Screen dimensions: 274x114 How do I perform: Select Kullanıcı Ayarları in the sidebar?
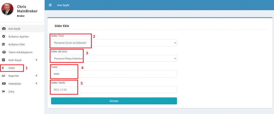pyautogui.click(x=19, y=36)
